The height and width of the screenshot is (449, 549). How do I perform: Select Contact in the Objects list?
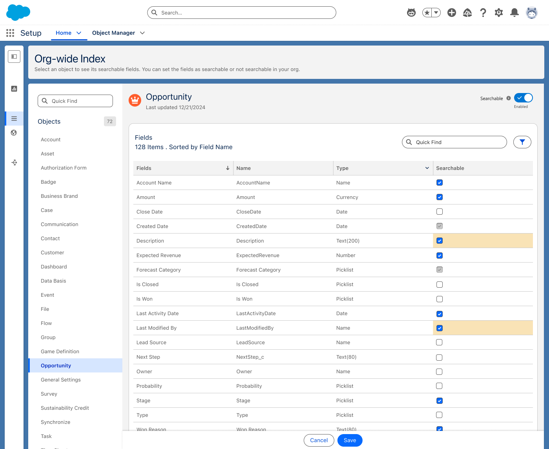[50, 238]
